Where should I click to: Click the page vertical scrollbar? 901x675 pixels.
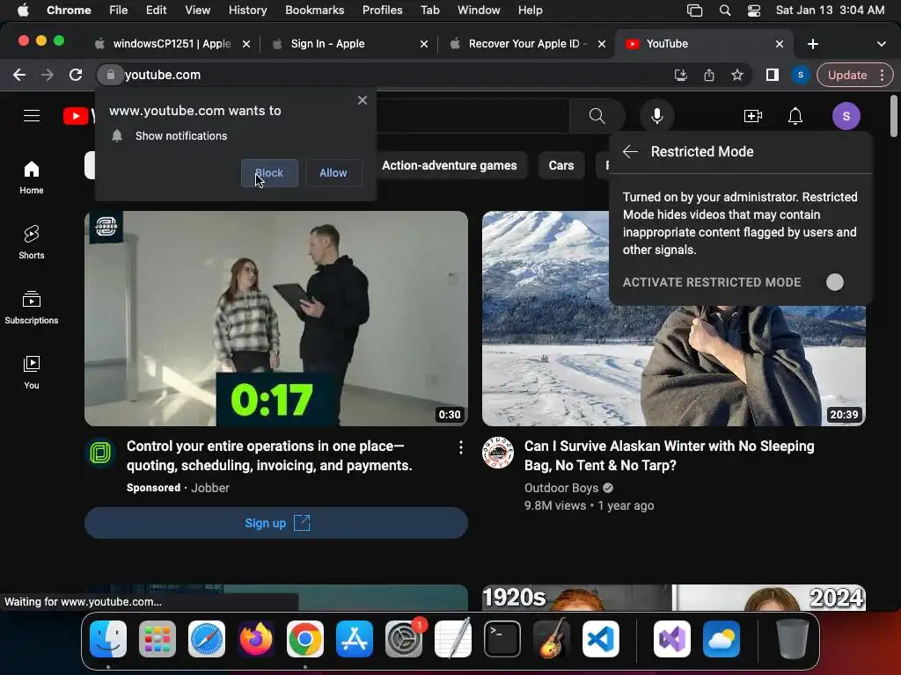click(x=894, y=117)
